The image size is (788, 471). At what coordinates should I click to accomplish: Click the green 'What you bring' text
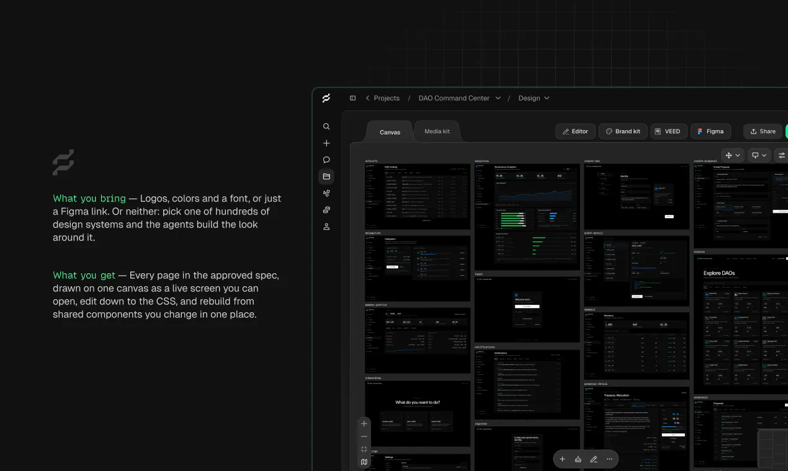pos(89,198)
